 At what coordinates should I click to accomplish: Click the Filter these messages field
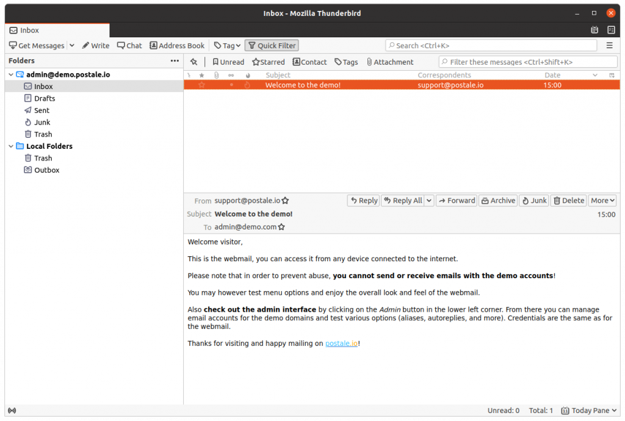tap(528, 62)
